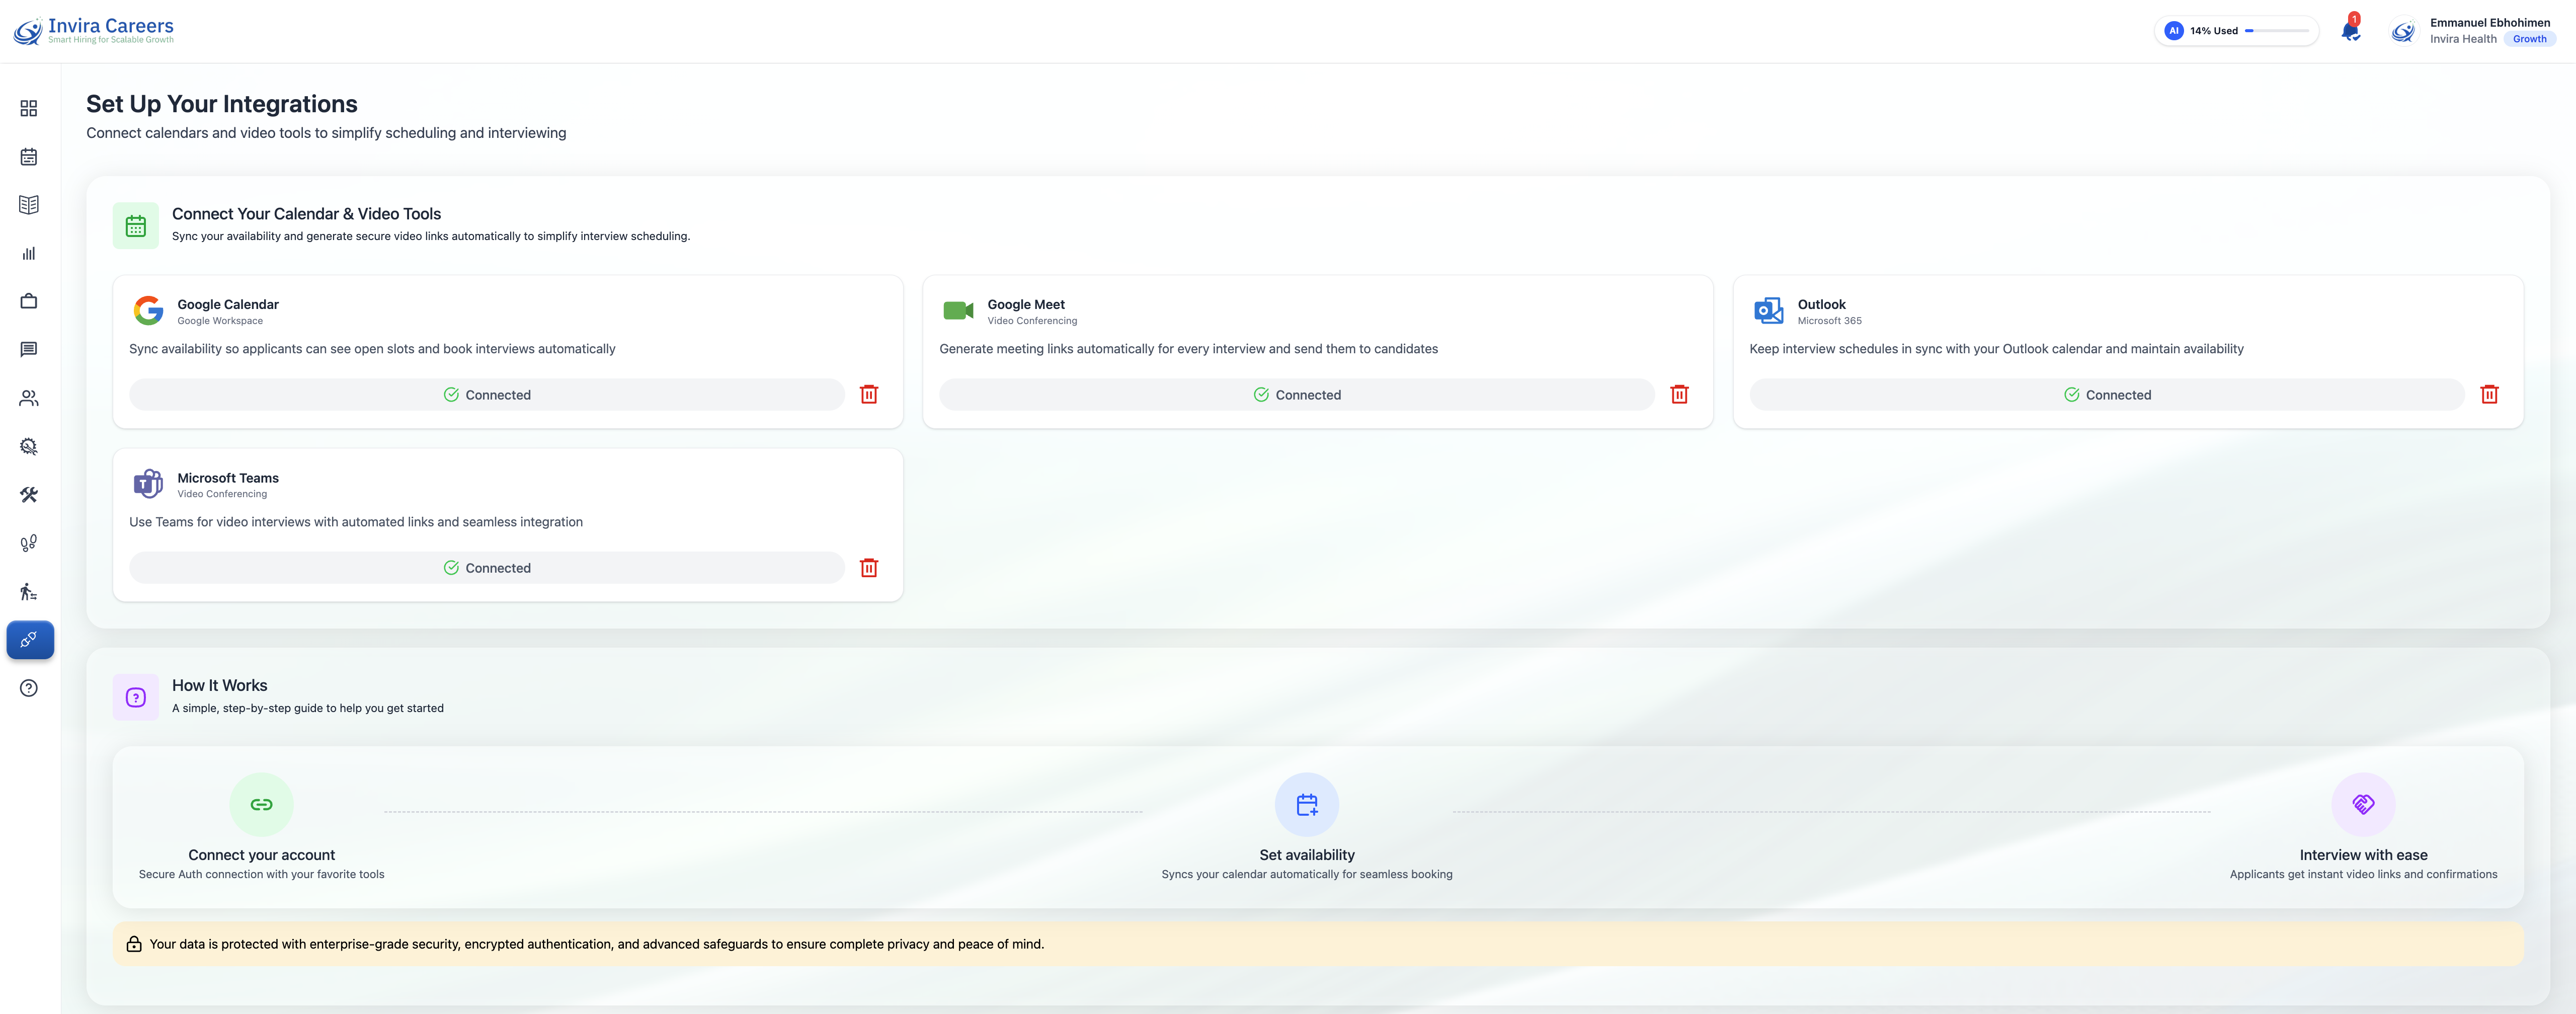Open the briefcase jobs sidebar icon
Image resolution: width=2576 pixels, height=1014 pixels.
(29, 301)
